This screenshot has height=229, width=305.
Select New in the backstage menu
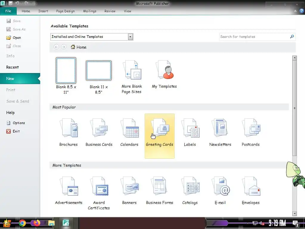click(20, 78)
